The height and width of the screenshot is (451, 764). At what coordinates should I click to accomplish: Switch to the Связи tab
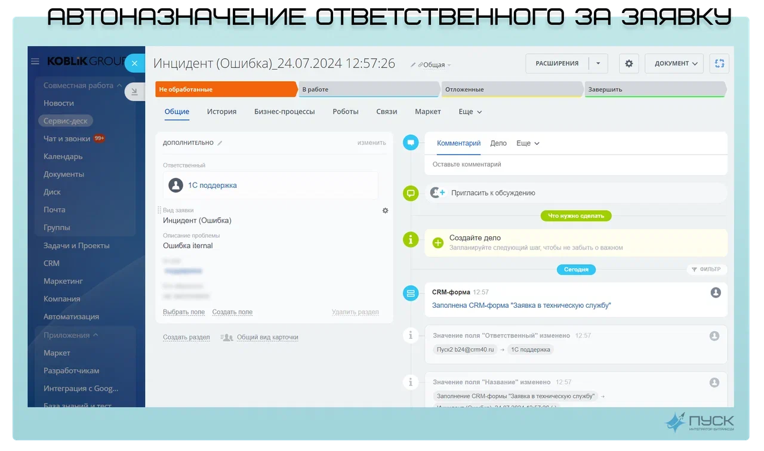387,112
